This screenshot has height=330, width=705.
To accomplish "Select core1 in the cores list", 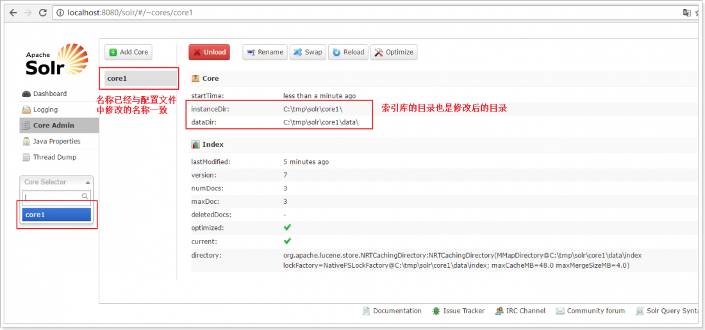I will point(140,78).
